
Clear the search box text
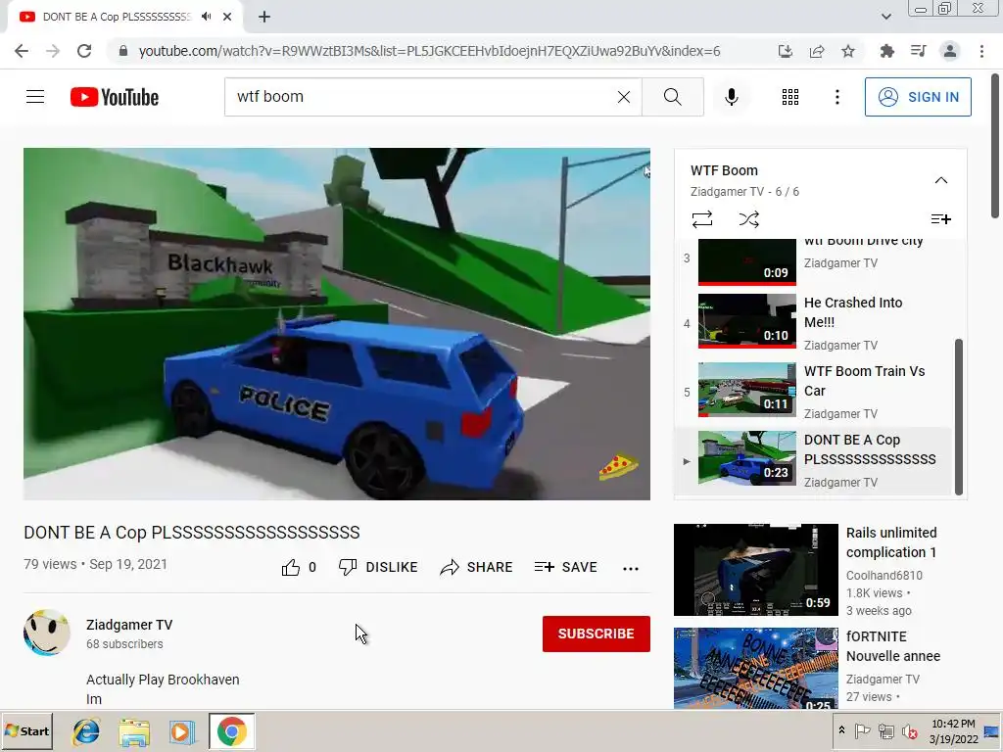click(x=624, y=97)
